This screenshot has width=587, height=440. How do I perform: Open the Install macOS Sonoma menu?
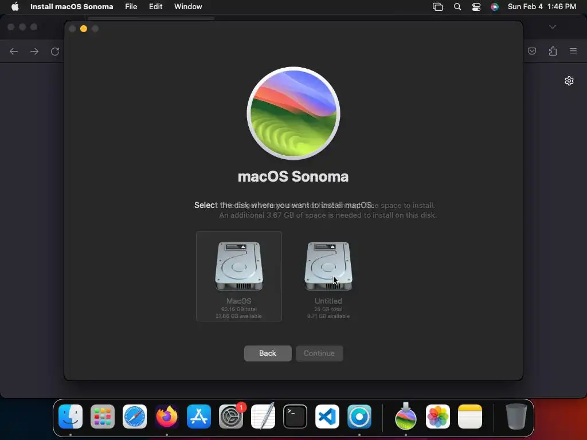72,7
